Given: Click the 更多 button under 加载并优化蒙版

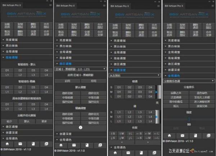Looking at the screenshot, I should click(x=44, y=121).
